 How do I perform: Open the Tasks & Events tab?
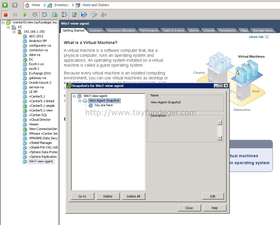(173, 30)
